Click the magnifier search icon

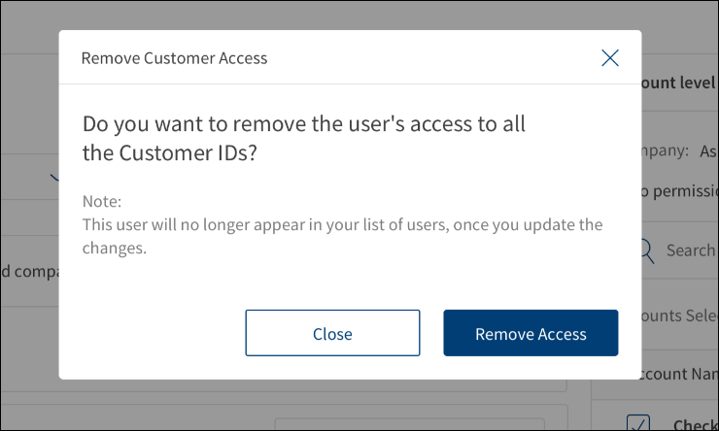click(647, 250)
